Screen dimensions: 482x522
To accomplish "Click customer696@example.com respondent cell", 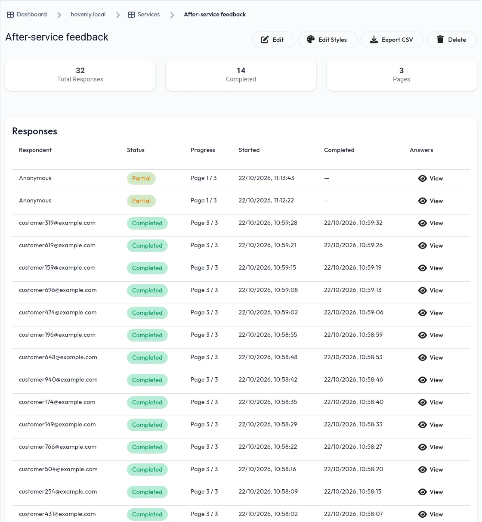I will pyautogui.click(x=58, y=290).
